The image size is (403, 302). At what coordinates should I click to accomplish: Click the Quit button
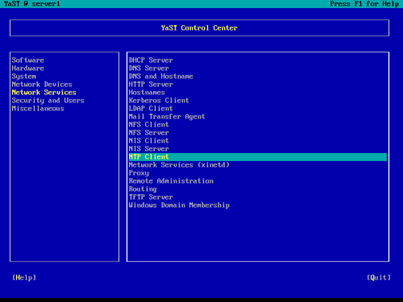coord(379,278)
